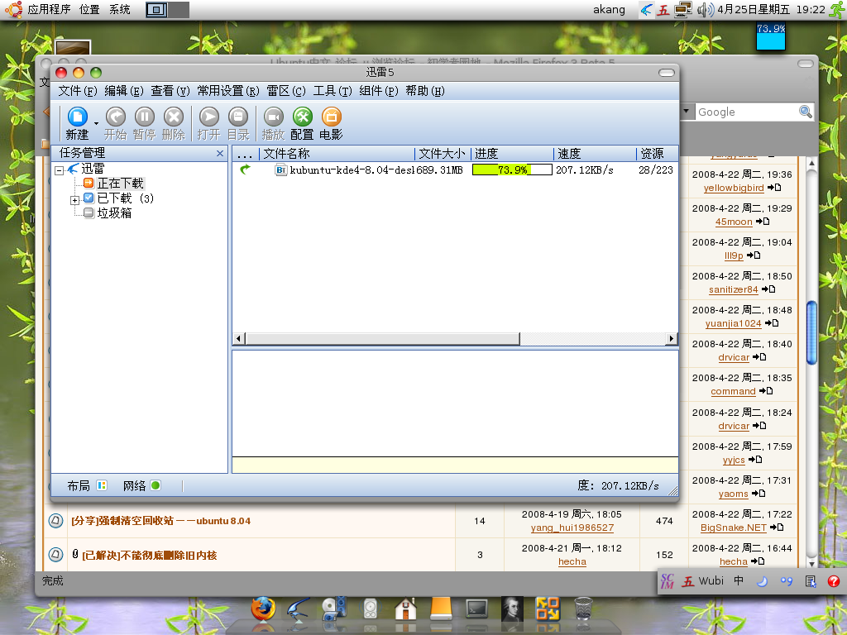Collapse the 迅雷 root tree node
847x635 pixels.
pos(60,170)
